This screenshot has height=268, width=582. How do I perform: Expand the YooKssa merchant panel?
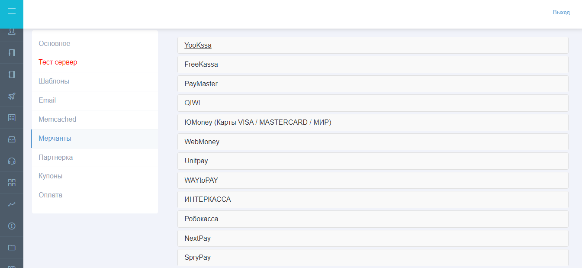373,45
